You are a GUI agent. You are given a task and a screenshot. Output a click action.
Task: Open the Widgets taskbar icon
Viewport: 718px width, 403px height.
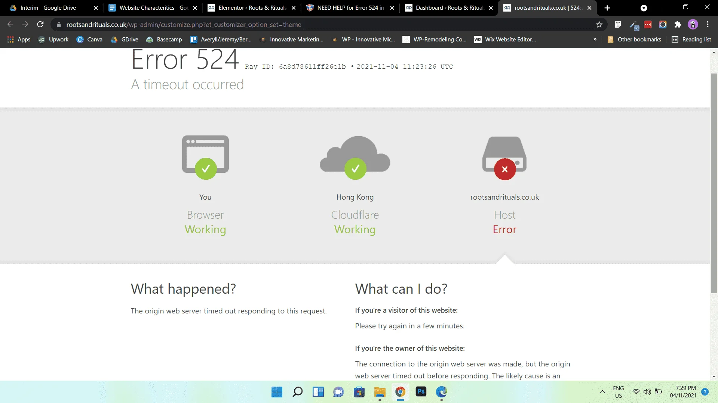318,392
